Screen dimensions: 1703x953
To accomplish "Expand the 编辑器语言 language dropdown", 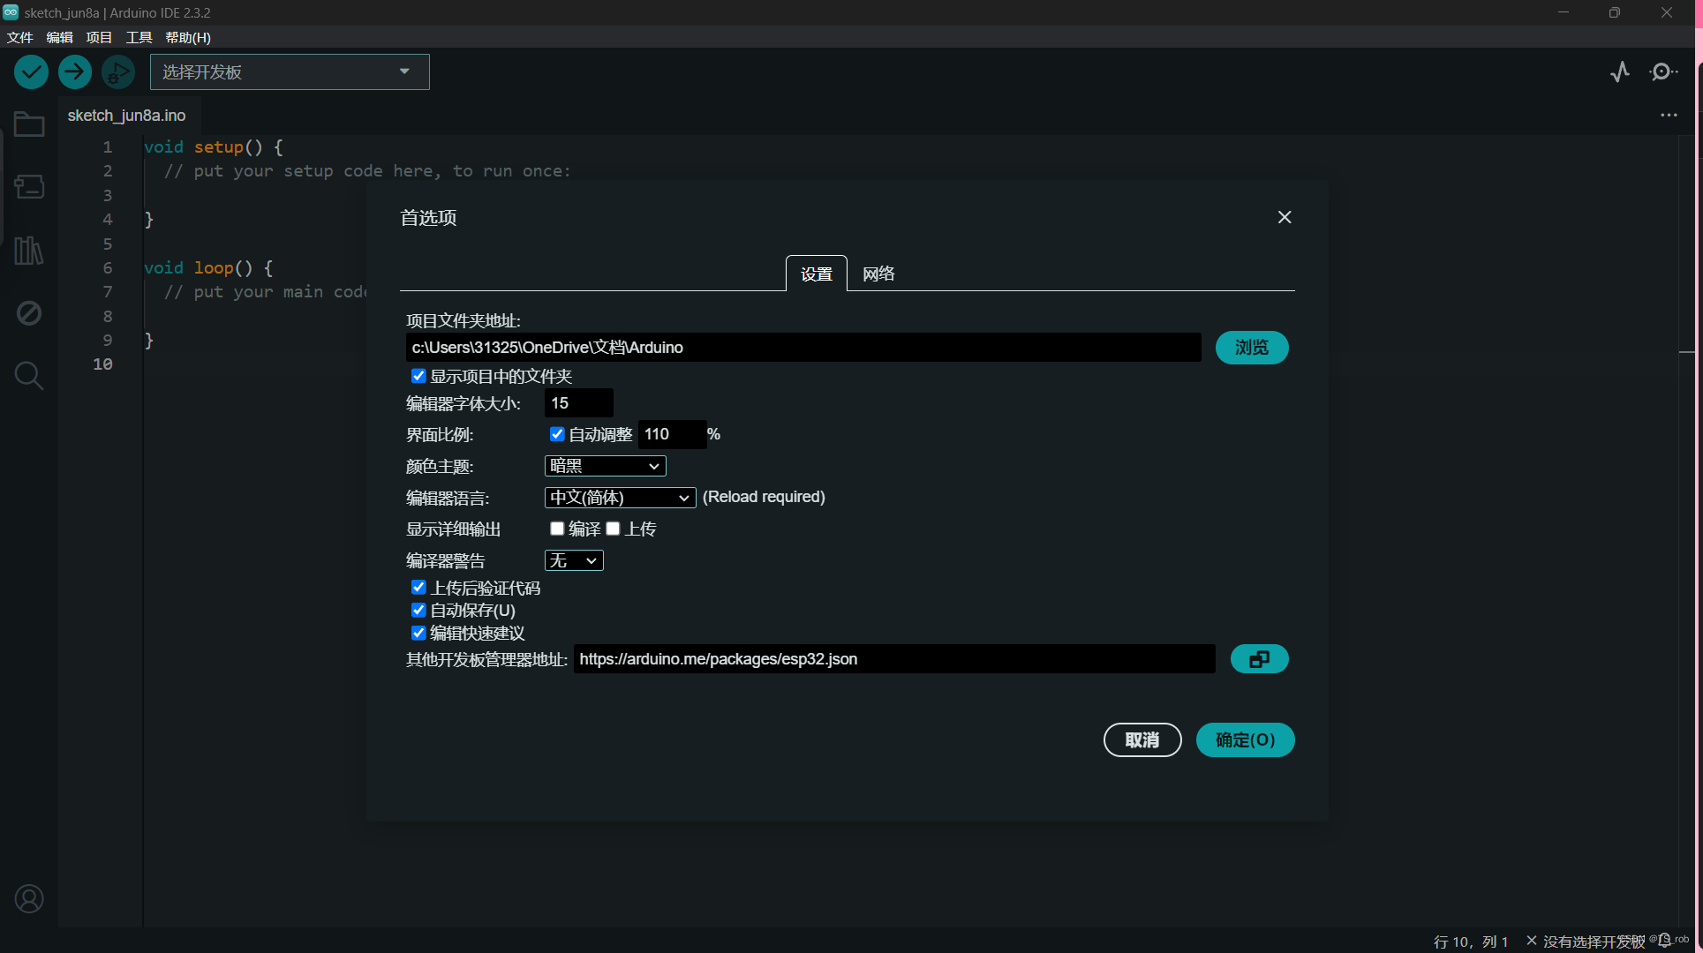I will coord(620,498).
